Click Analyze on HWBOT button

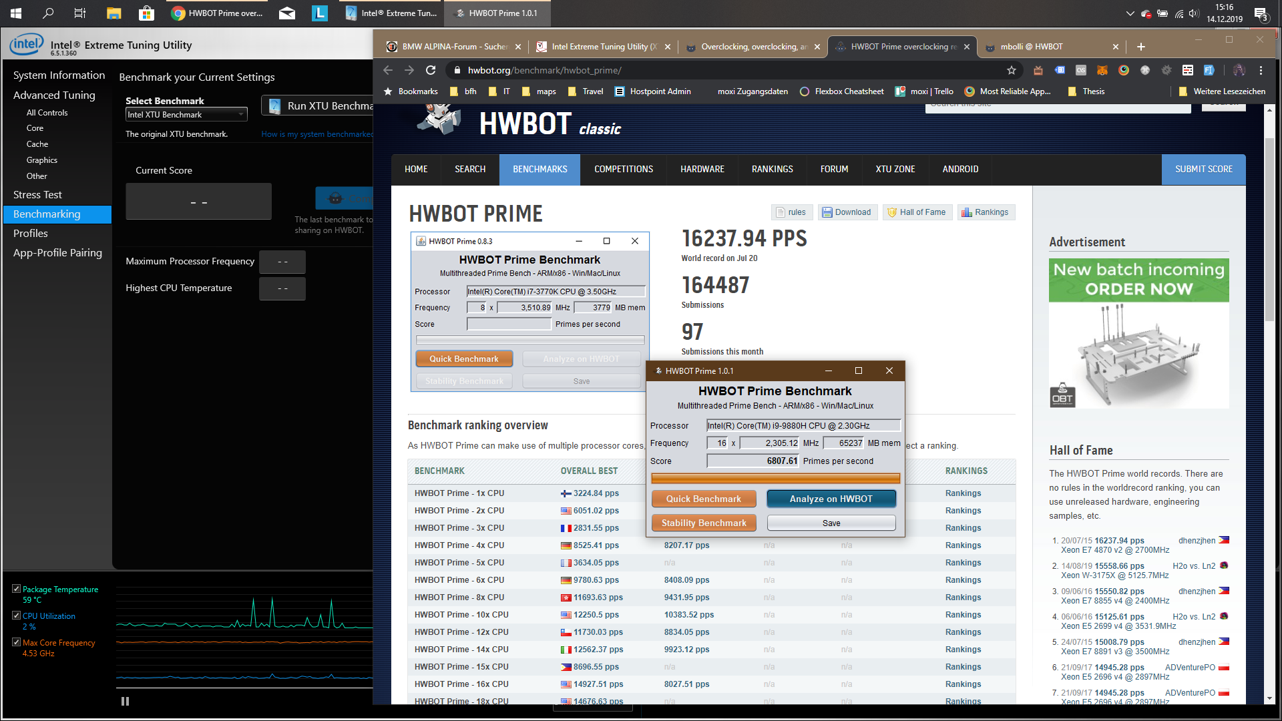[831, 499]
